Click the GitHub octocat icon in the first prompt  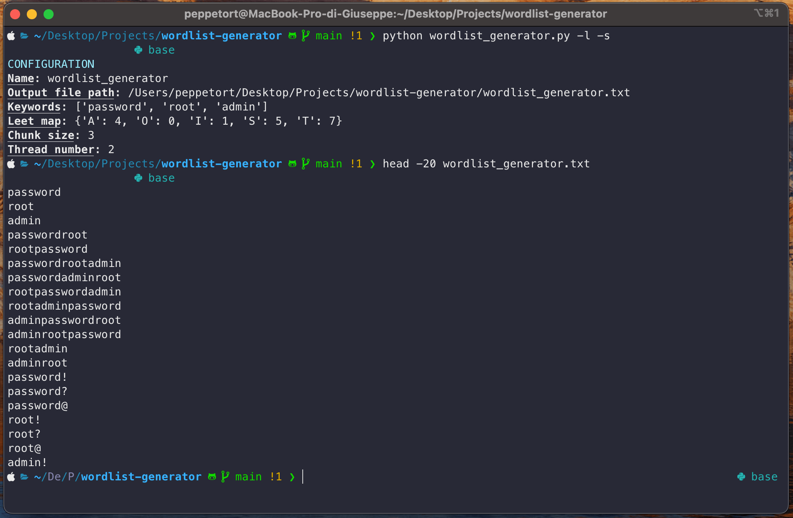(x=291, y=36)
